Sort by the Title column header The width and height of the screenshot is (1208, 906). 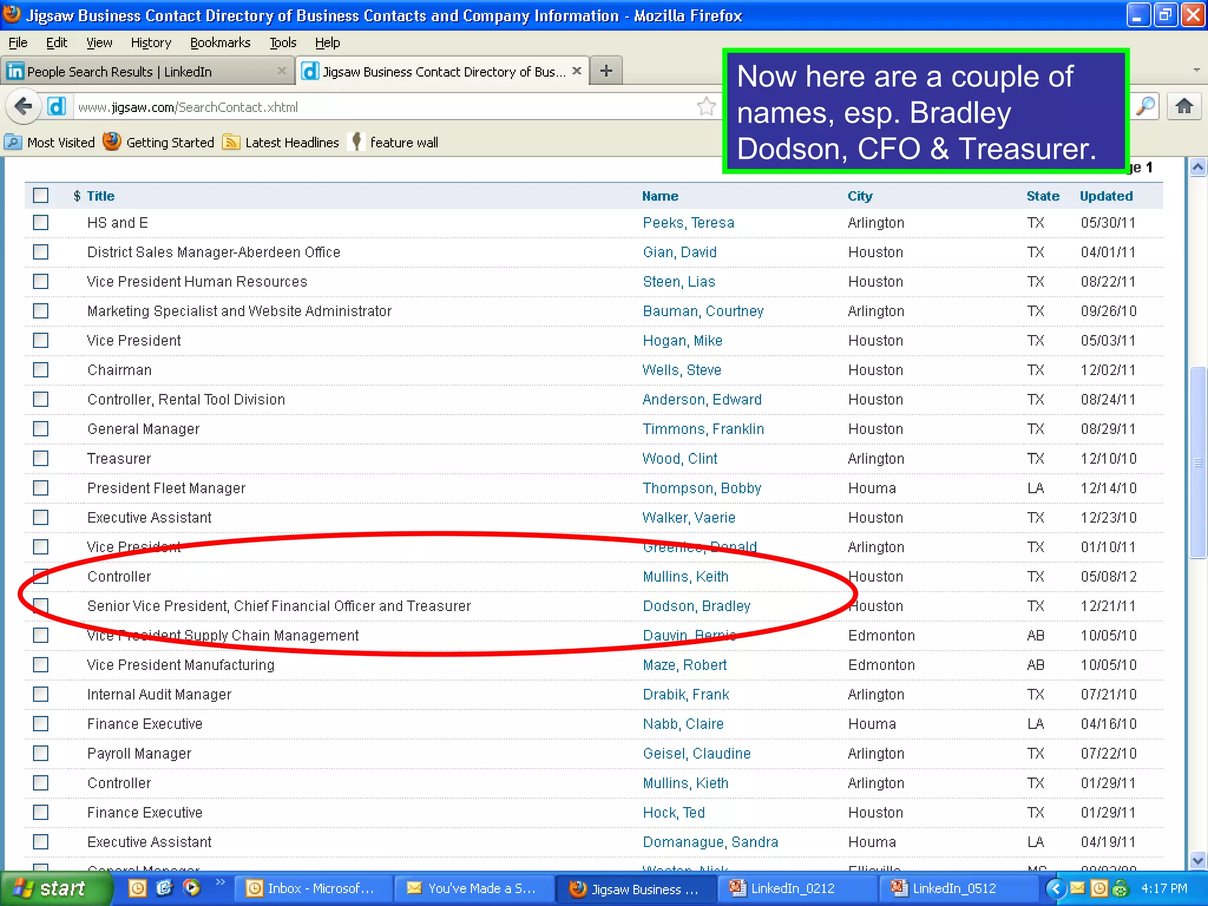click(x=101, y=196)
